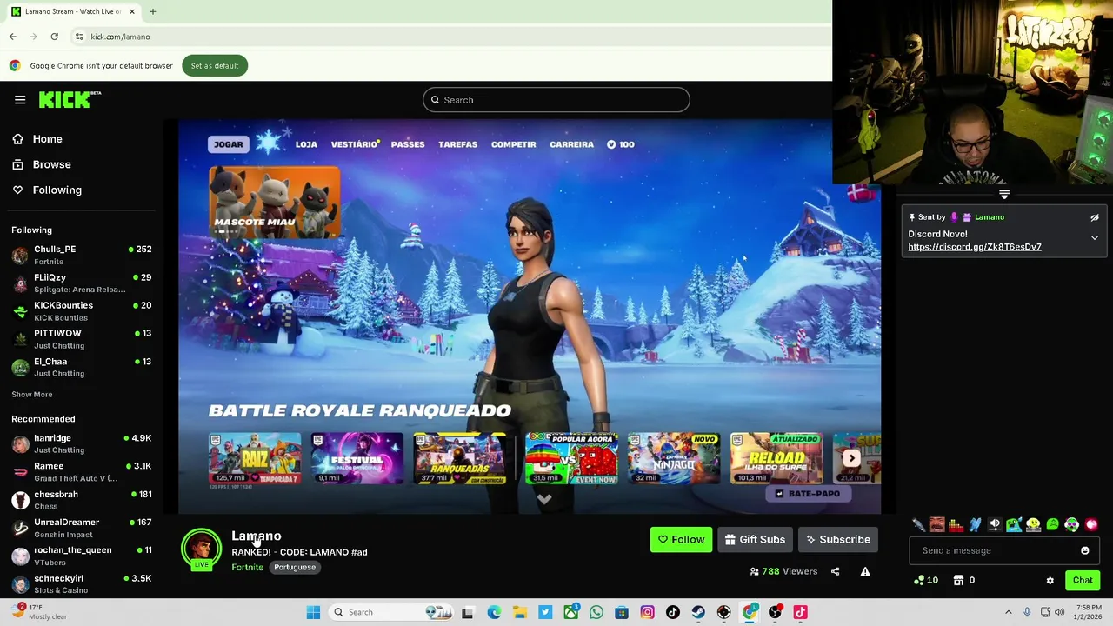Open the Kick hamburger sidebar menu
Image resolution: width=1113 pixels, height=626 pixels.
(x=20, y=100)
